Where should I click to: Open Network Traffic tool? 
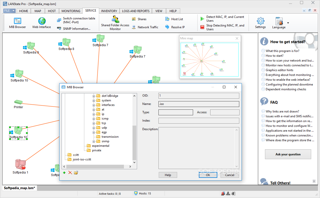(x=145, y=27)
